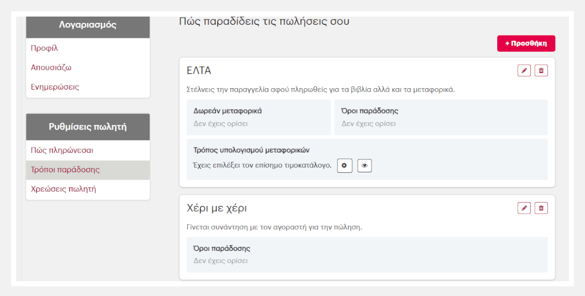585x296 pixels.
Task: View official price list eye icon
Action: click(365, 166)
